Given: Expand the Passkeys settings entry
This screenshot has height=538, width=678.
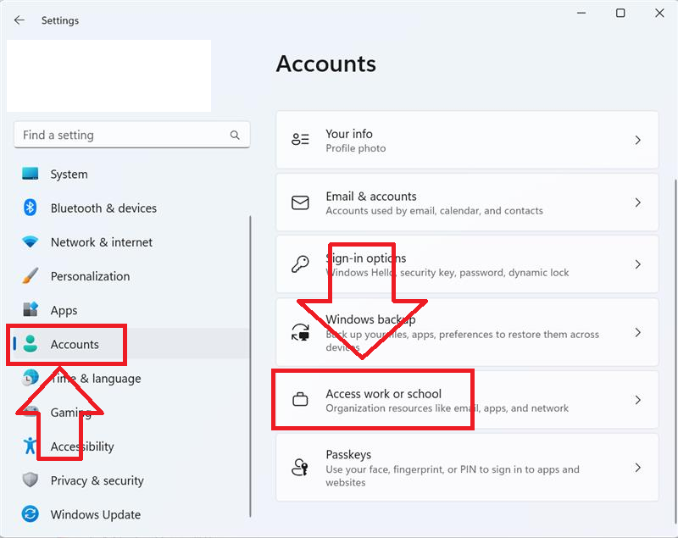Looking at the screenshot, I should (637, 466).
